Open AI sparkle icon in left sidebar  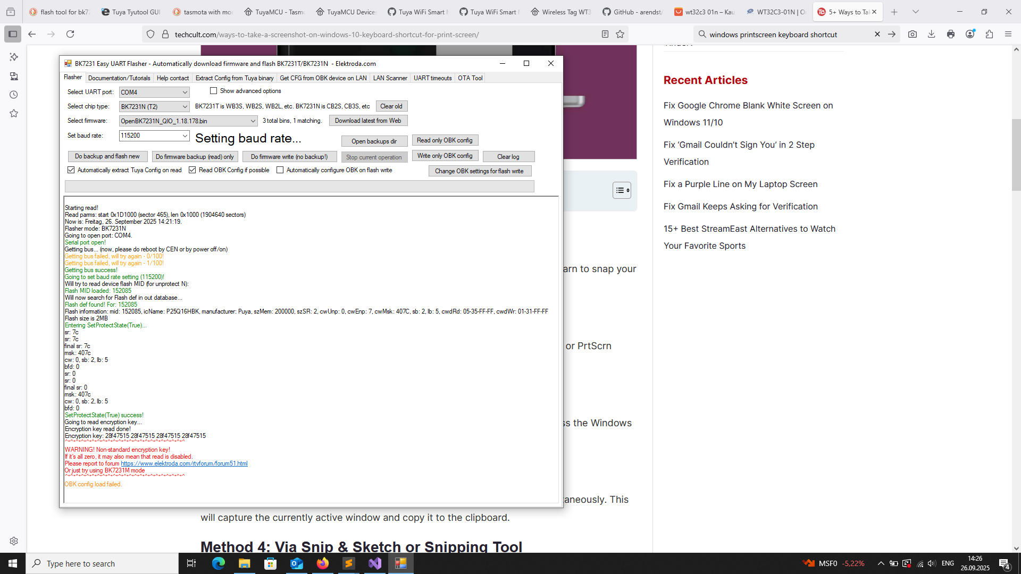(x=14, y=57)
